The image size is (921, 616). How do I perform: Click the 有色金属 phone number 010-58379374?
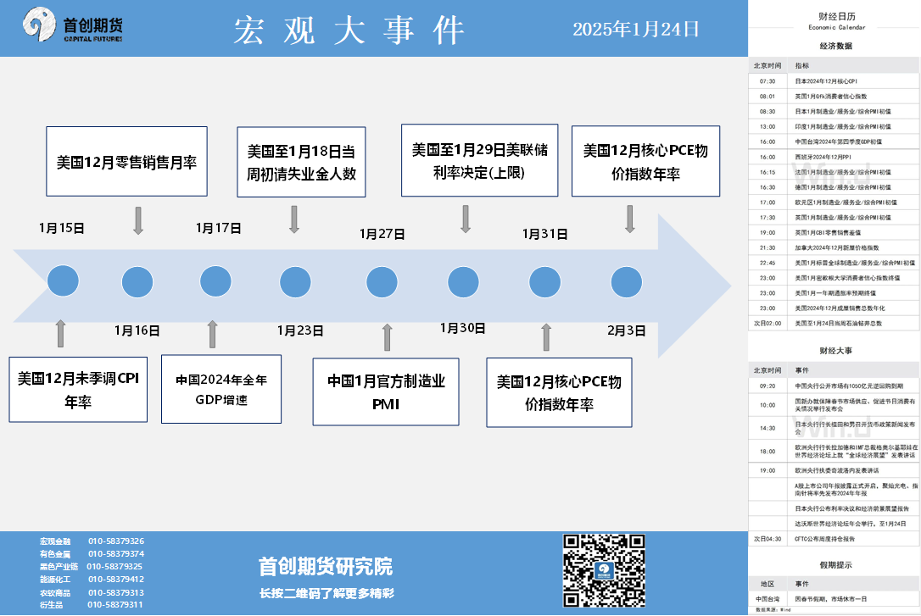(x=116, y=554)
